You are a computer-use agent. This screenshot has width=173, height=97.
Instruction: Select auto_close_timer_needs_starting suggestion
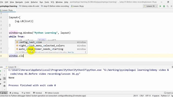pos(51,49)
